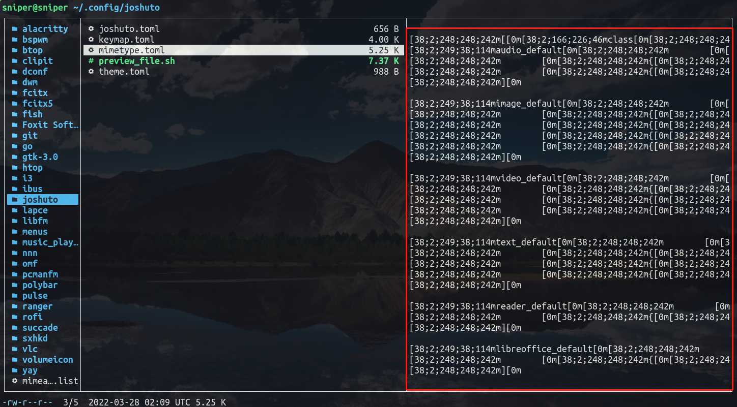Click the reader_default line in preview

point(570,306)
